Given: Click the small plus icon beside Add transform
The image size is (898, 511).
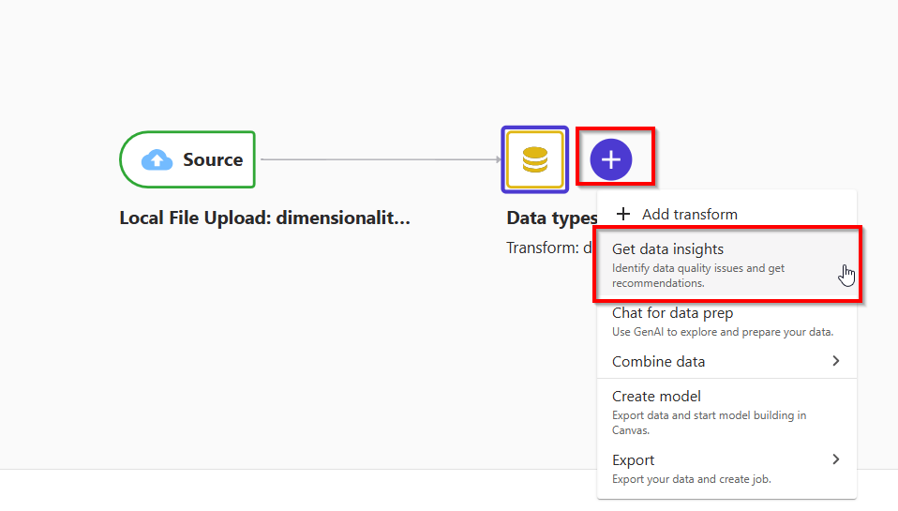Looking at the screenshot, I should (623, 215).
